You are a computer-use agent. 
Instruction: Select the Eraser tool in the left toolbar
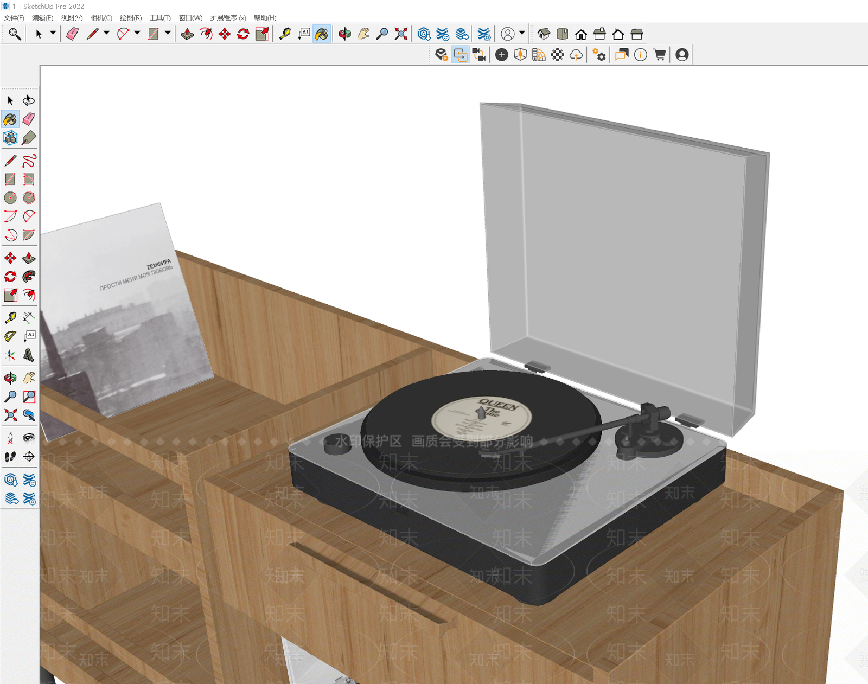pyautogui.click(x=29, y=119)
